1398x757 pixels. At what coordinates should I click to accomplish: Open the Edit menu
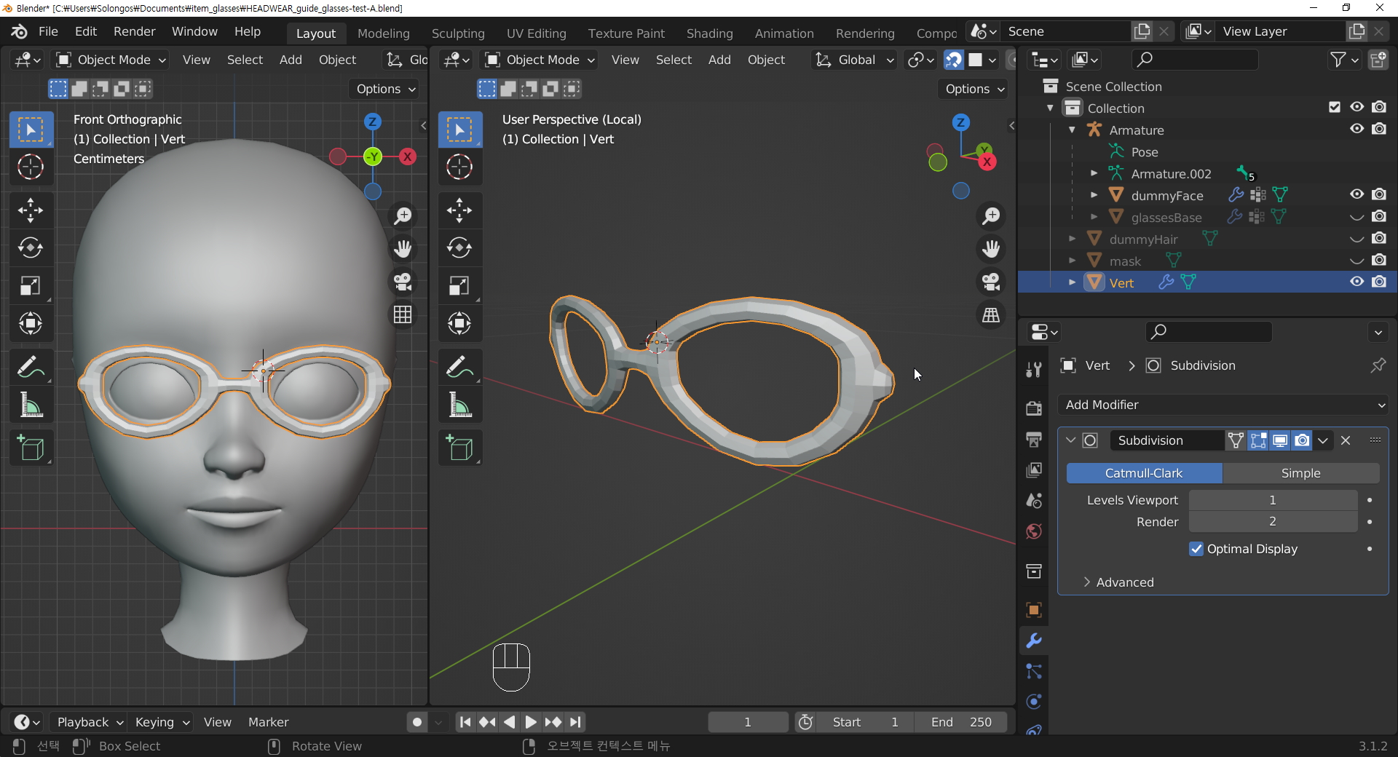[86, 31]
